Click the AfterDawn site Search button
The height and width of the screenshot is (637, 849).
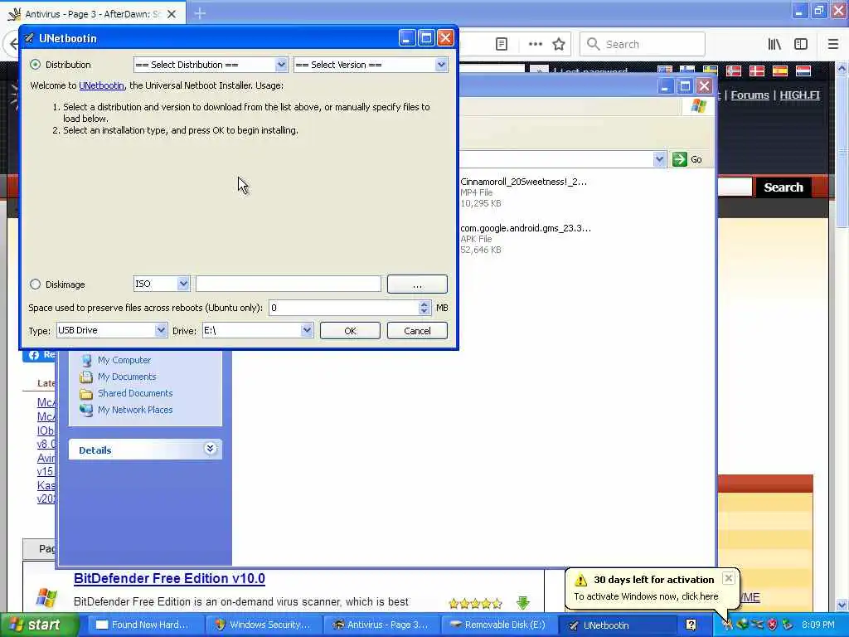[x=783, y=187]
